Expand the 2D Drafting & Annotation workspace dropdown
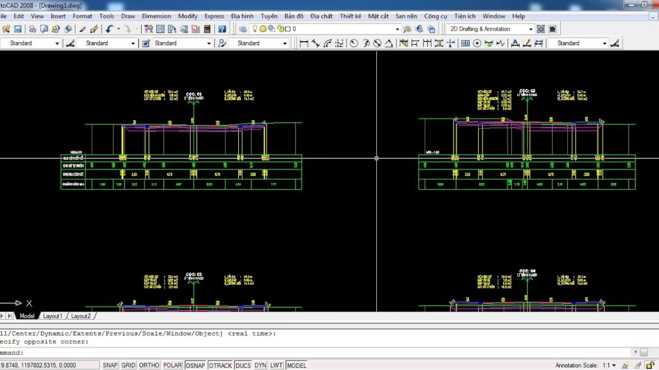 point(530,29)
